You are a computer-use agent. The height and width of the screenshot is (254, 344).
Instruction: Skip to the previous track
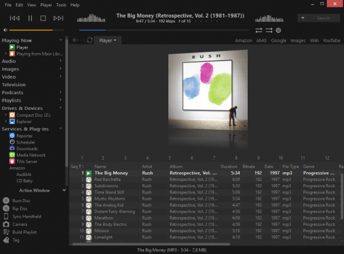15,18
